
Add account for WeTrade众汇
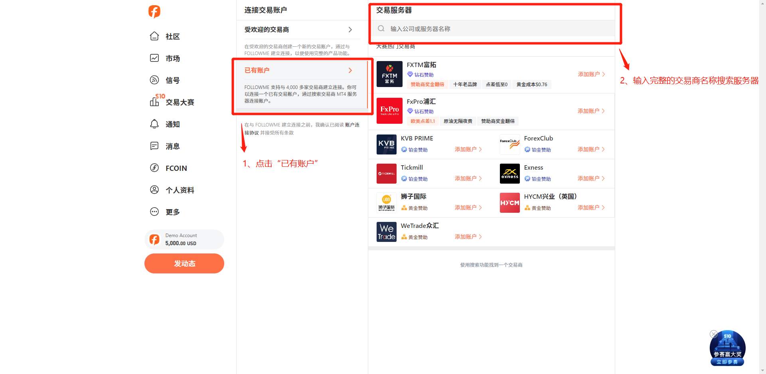click(468, 237)
